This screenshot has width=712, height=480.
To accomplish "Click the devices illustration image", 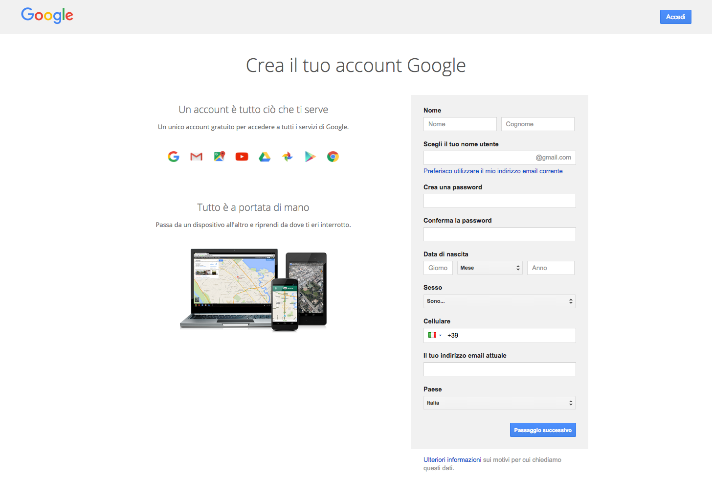I will [x=253, y=290].
